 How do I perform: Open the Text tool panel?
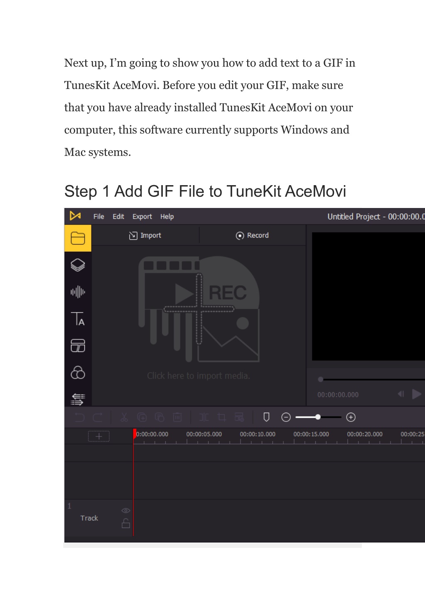(78, 319)
